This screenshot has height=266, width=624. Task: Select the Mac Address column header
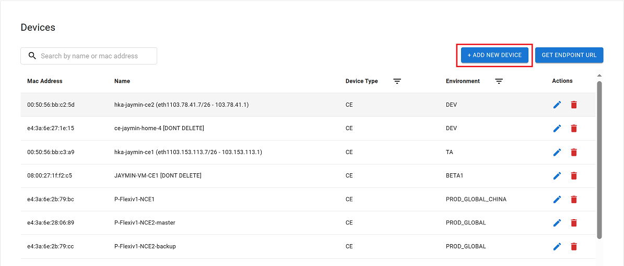tap(45, 81)
